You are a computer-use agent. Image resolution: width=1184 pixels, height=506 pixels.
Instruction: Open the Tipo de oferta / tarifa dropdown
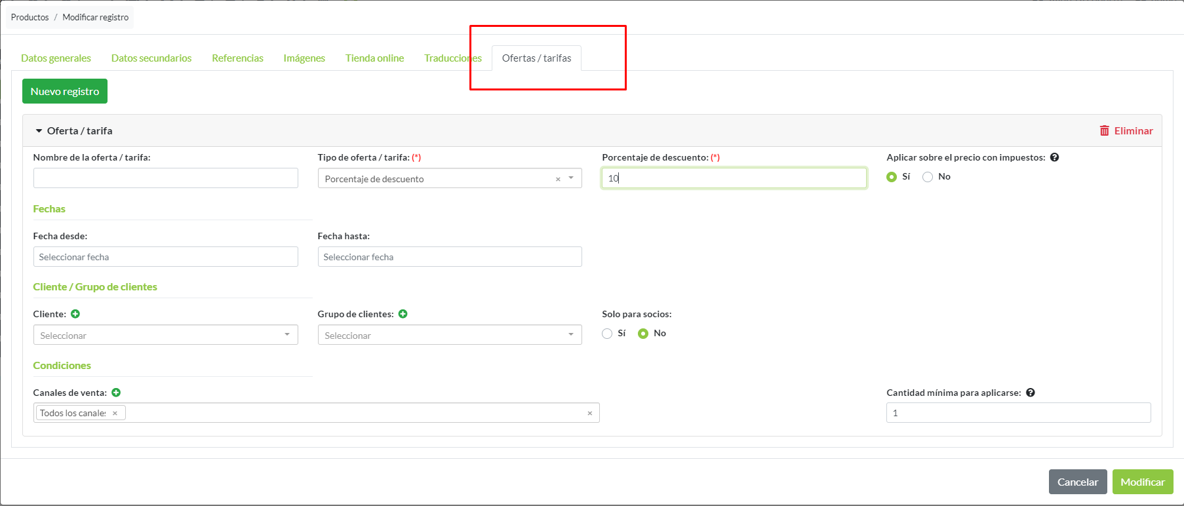[x=571, y=178]
